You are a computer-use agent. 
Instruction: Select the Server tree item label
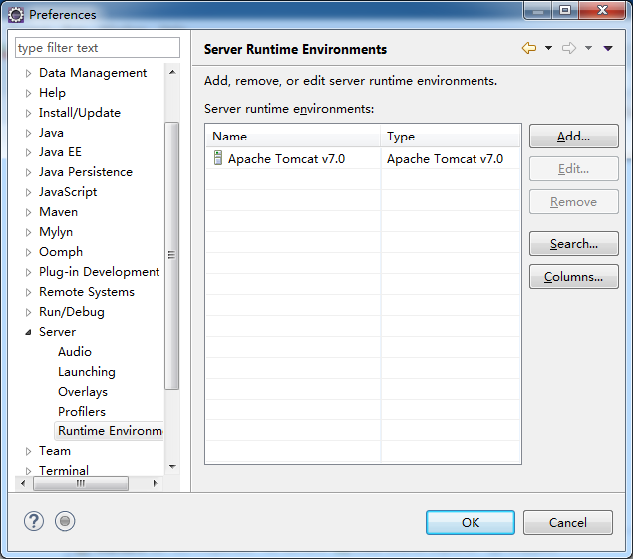(57, 332)
